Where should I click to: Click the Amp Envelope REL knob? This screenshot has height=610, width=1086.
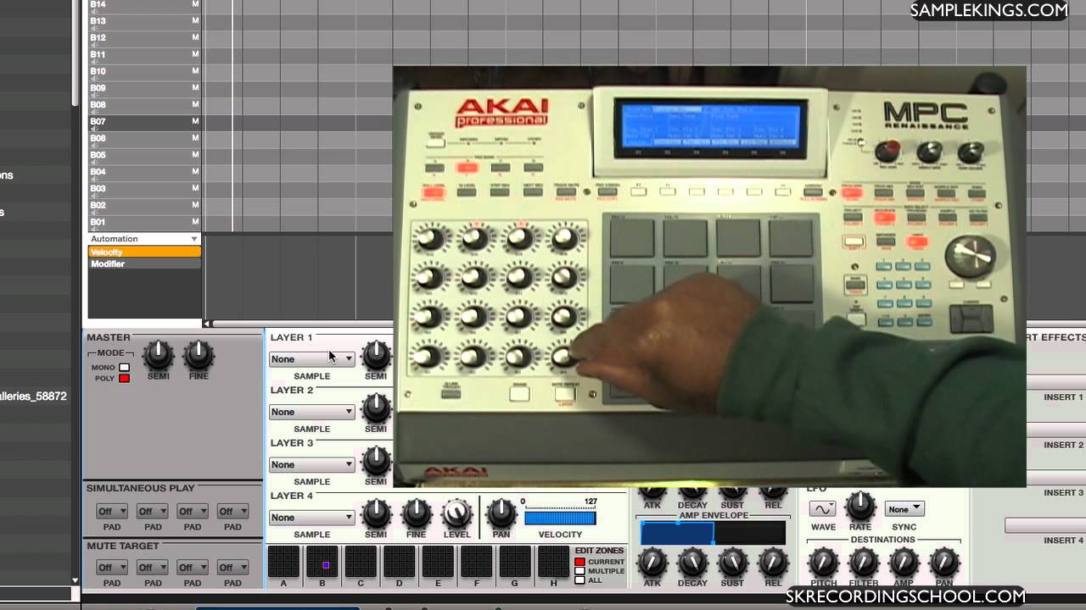tap(773, 562)
